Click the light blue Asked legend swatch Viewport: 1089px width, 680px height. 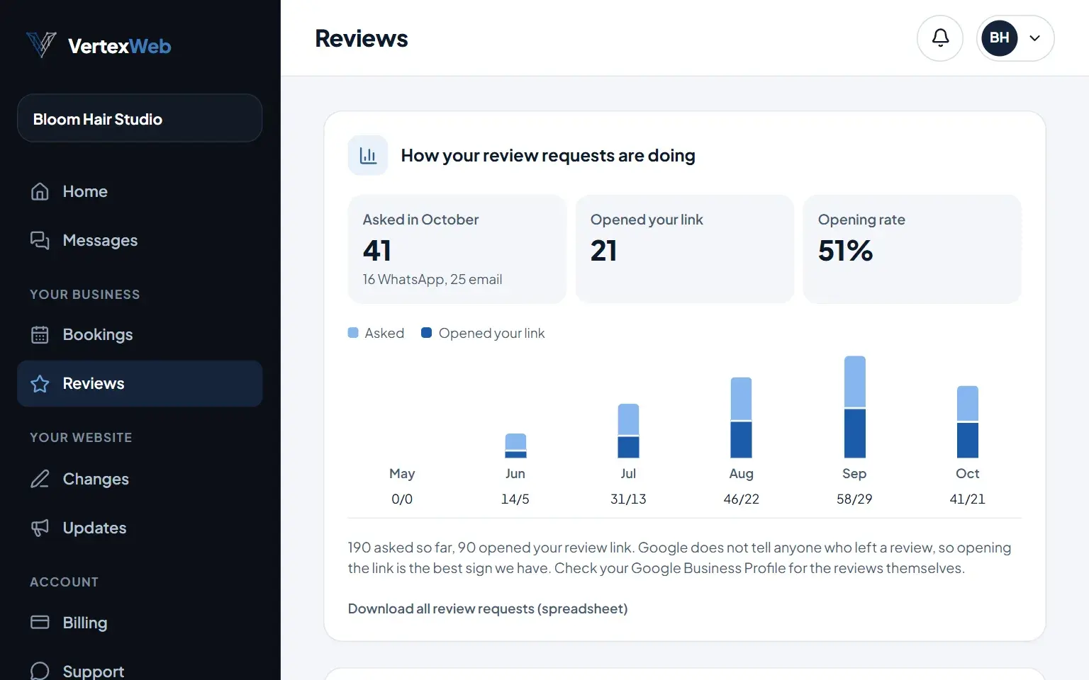point(353,333)
